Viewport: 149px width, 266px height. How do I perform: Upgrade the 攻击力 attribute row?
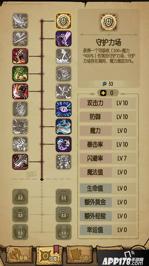point(108,103)
